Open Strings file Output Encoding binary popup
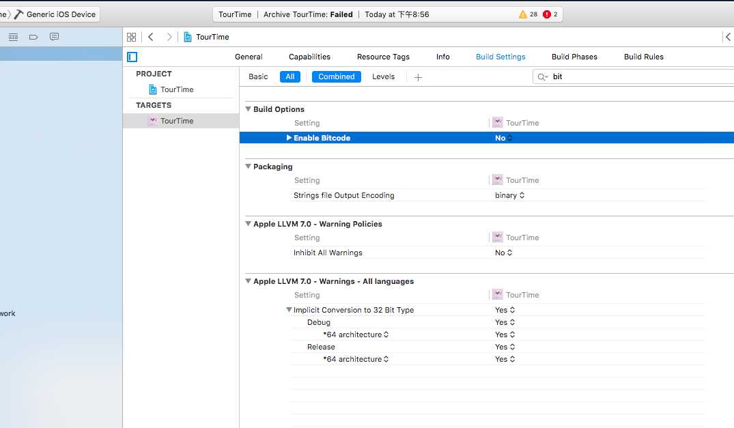 [509, 195]
